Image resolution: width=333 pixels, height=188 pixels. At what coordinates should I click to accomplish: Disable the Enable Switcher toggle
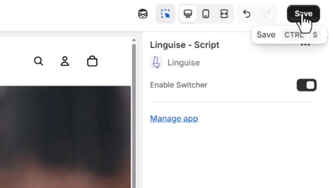(x=306, y=85)
